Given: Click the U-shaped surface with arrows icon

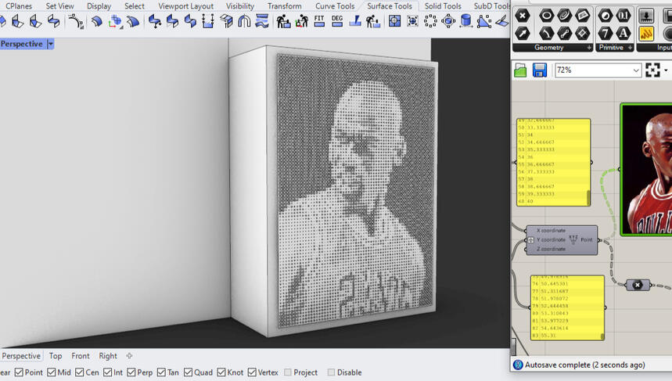Looking at the screenshot, I should click(x=208, y=21).
